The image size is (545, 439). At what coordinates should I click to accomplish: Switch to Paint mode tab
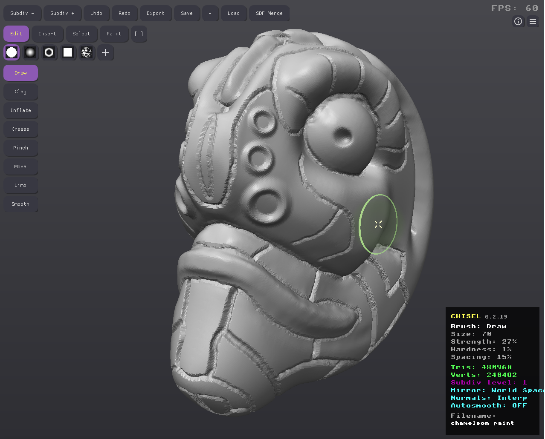click(x=114, y=34)
